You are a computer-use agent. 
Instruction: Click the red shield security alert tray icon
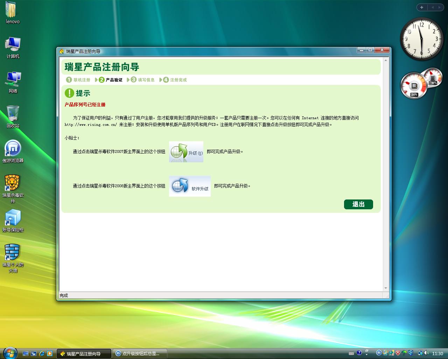pos(398,353)
